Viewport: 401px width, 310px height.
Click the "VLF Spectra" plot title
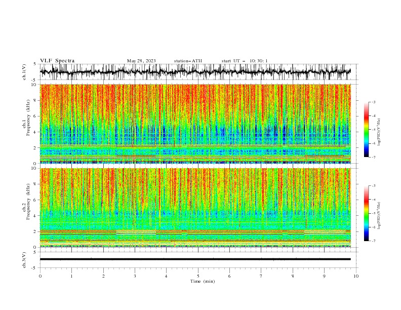(x=57, y=61)
